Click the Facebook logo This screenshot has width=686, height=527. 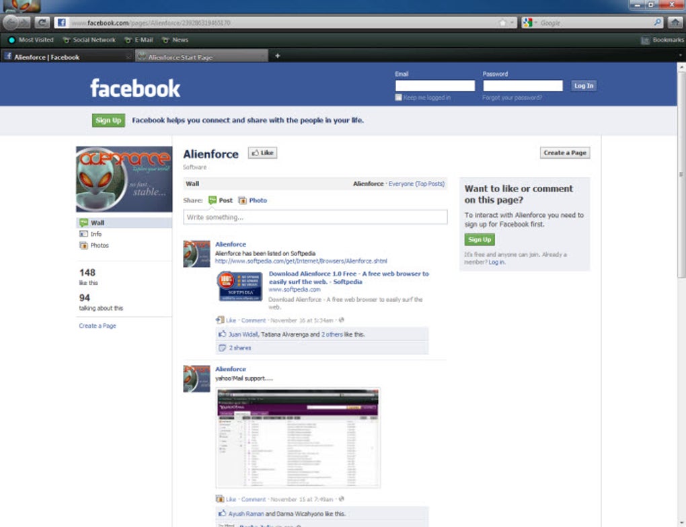135,88
